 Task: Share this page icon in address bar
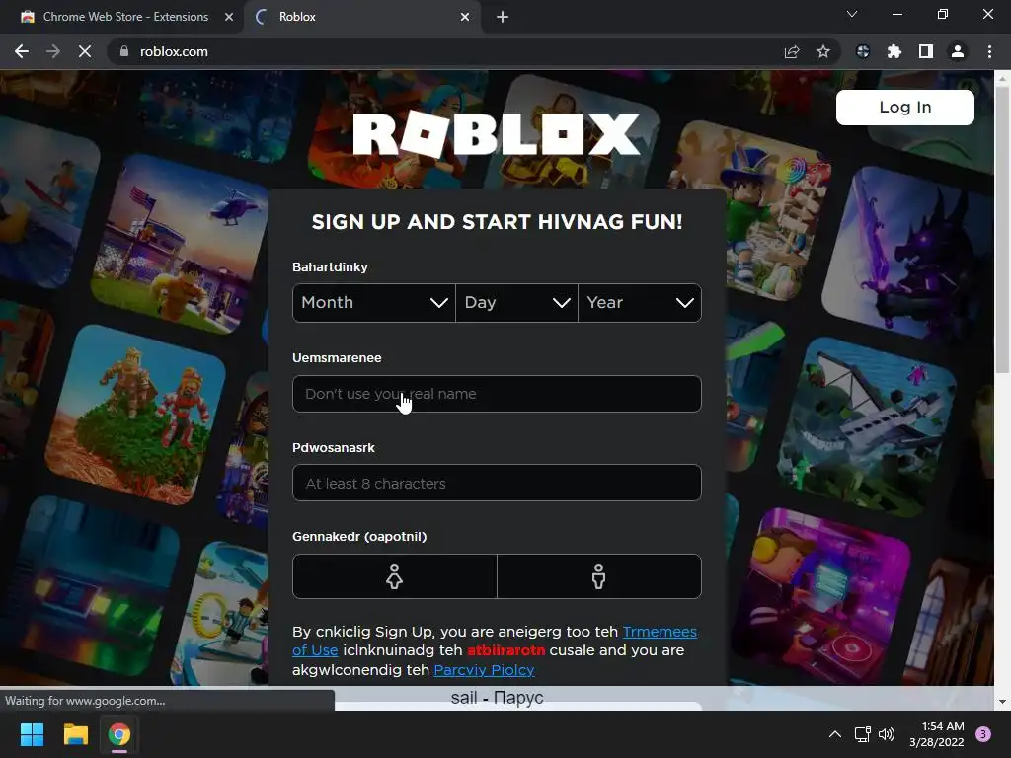(792, 51)
